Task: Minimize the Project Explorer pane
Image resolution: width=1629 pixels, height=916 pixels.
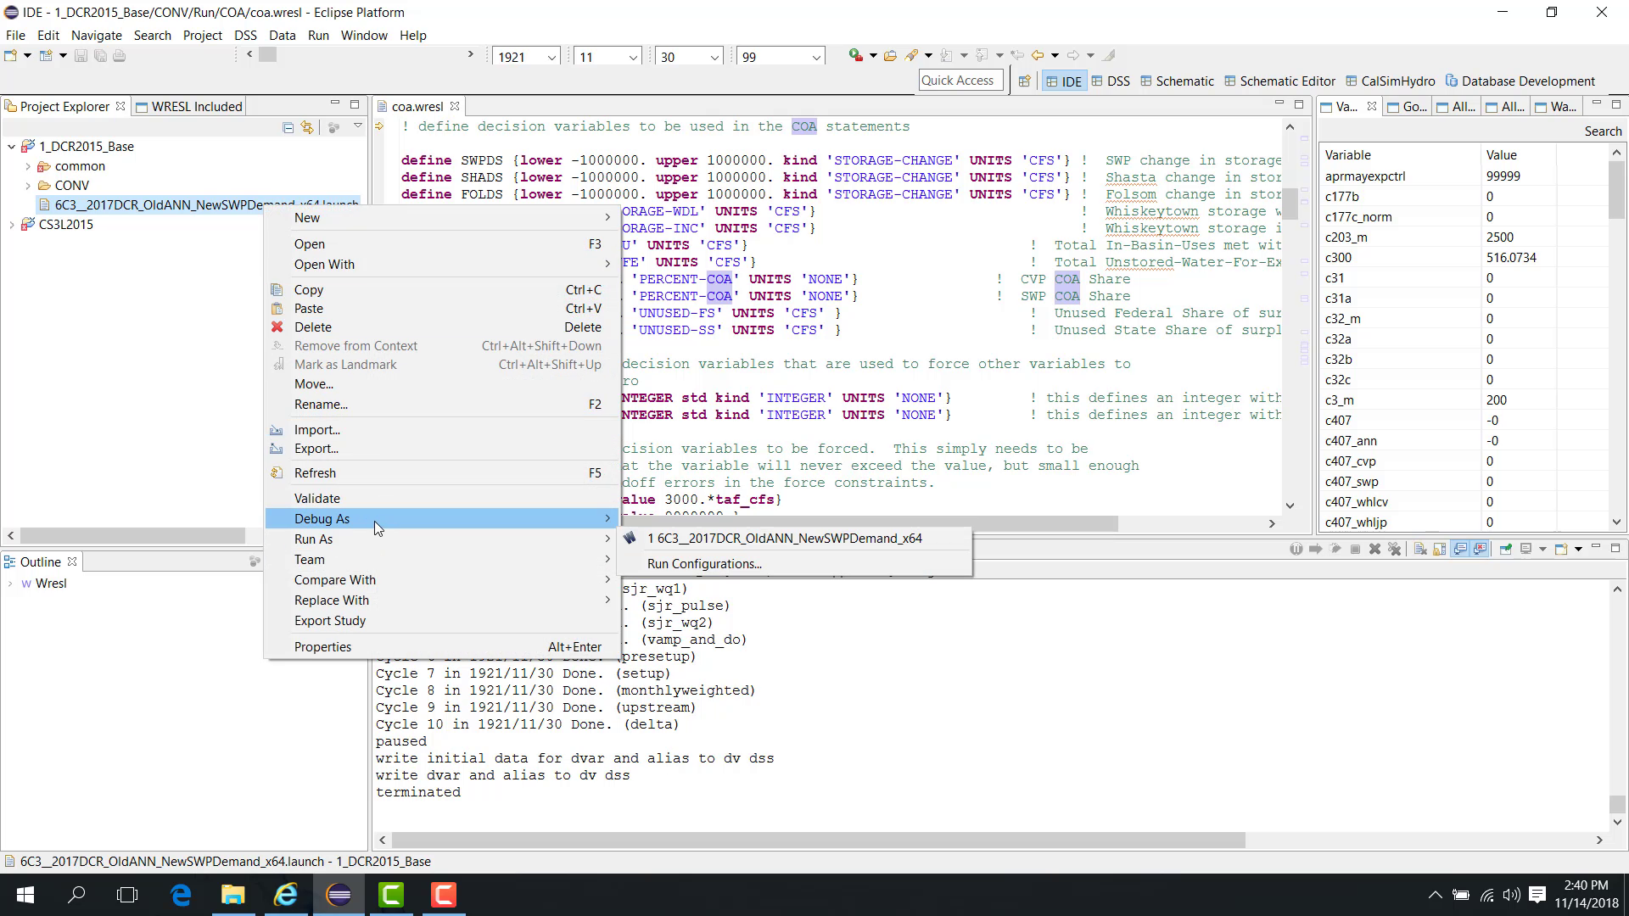Action: coord(335,104)
